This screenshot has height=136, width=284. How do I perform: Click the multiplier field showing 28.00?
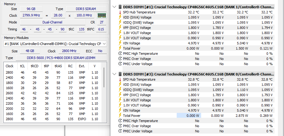(x=58, y=15)
